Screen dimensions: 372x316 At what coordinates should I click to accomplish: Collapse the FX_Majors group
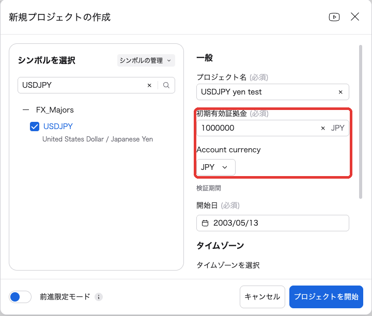[x=26, y=110]
